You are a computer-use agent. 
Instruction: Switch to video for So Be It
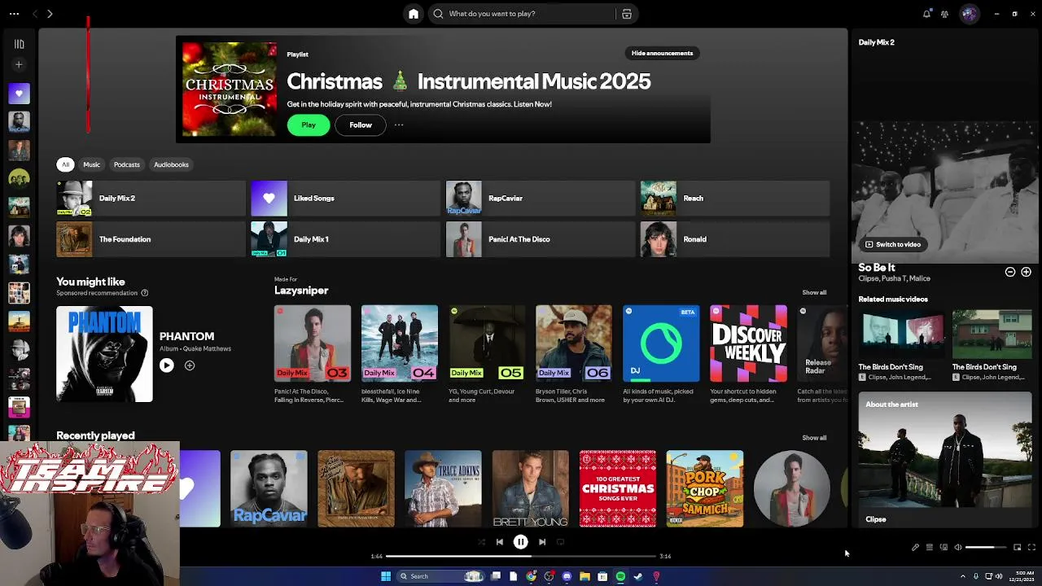(x=893, y=244)
